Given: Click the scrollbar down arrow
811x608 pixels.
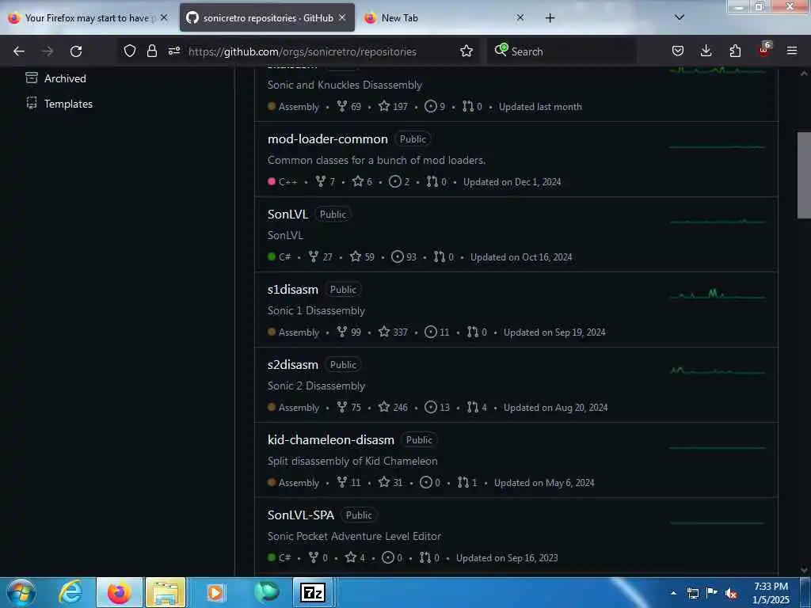Looking at the screenshot, I should [x=804, y=570].
